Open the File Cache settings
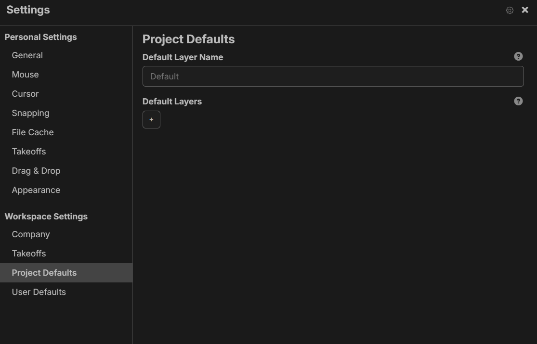Viewport: 537px width, 344px height. point(66,132)
